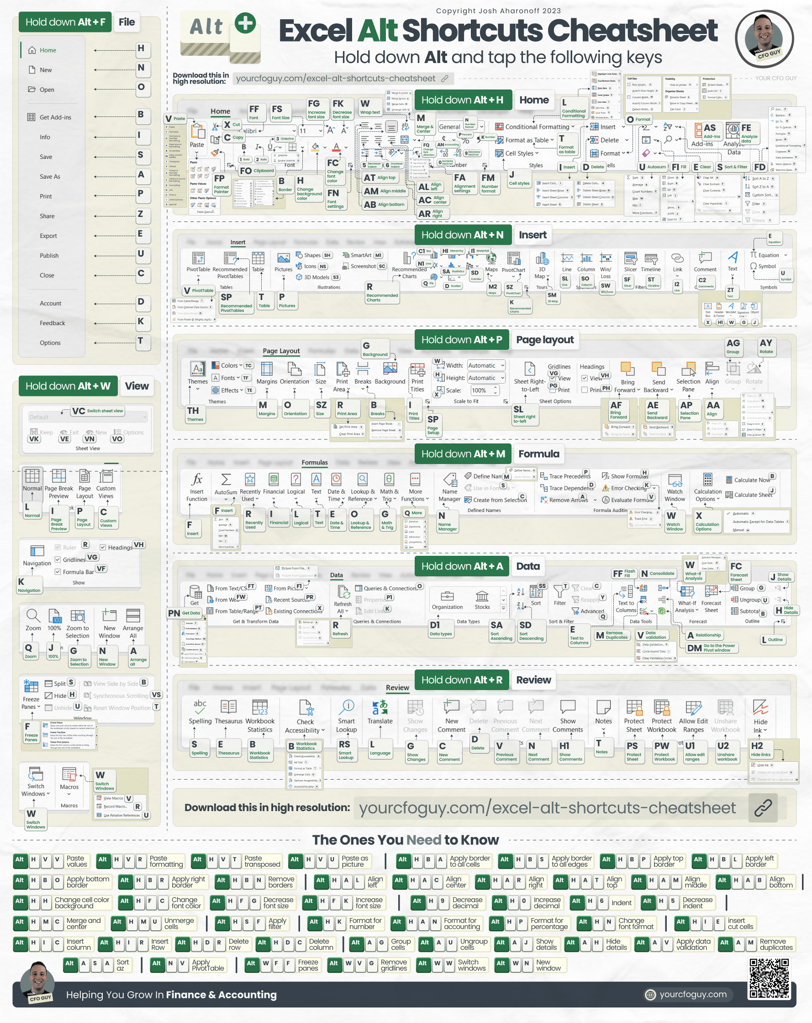Toggle the Headings checkbox in View Show group
Viewport: 812px width, 1023px height.
[102, 547]
